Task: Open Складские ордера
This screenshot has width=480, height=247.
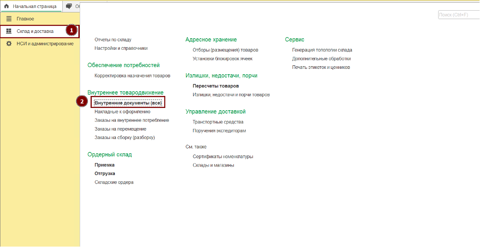Action: pos(114,182)
